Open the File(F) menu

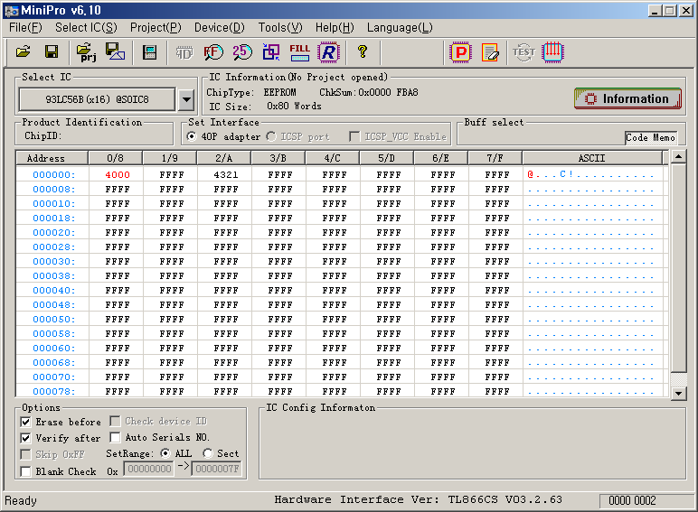tap(25, 28)
